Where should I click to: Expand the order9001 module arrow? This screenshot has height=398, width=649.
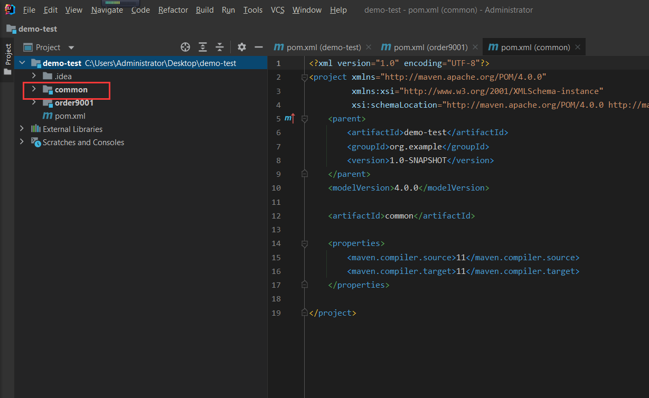coord(34,102)
